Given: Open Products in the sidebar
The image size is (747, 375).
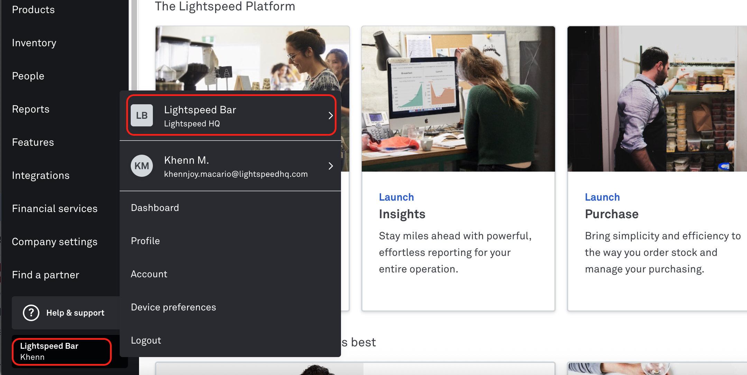Looking at the screenshot, I should pyautogui.click(x=34, y=10).
